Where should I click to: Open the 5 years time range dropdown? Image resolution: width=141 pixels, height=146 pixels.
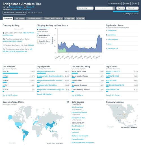(121, 8)
